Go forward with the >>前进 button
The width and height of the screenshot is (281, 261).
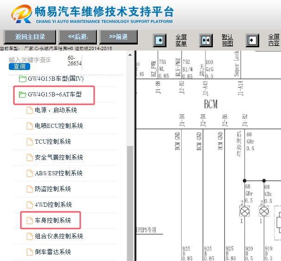pyautogui.click(x=118, y=37)
